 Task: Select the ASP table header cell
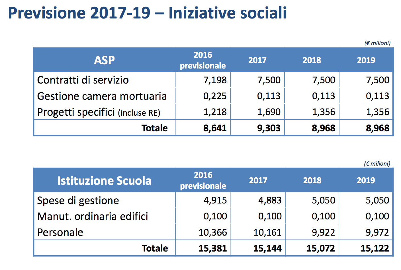tap(104, 60)
